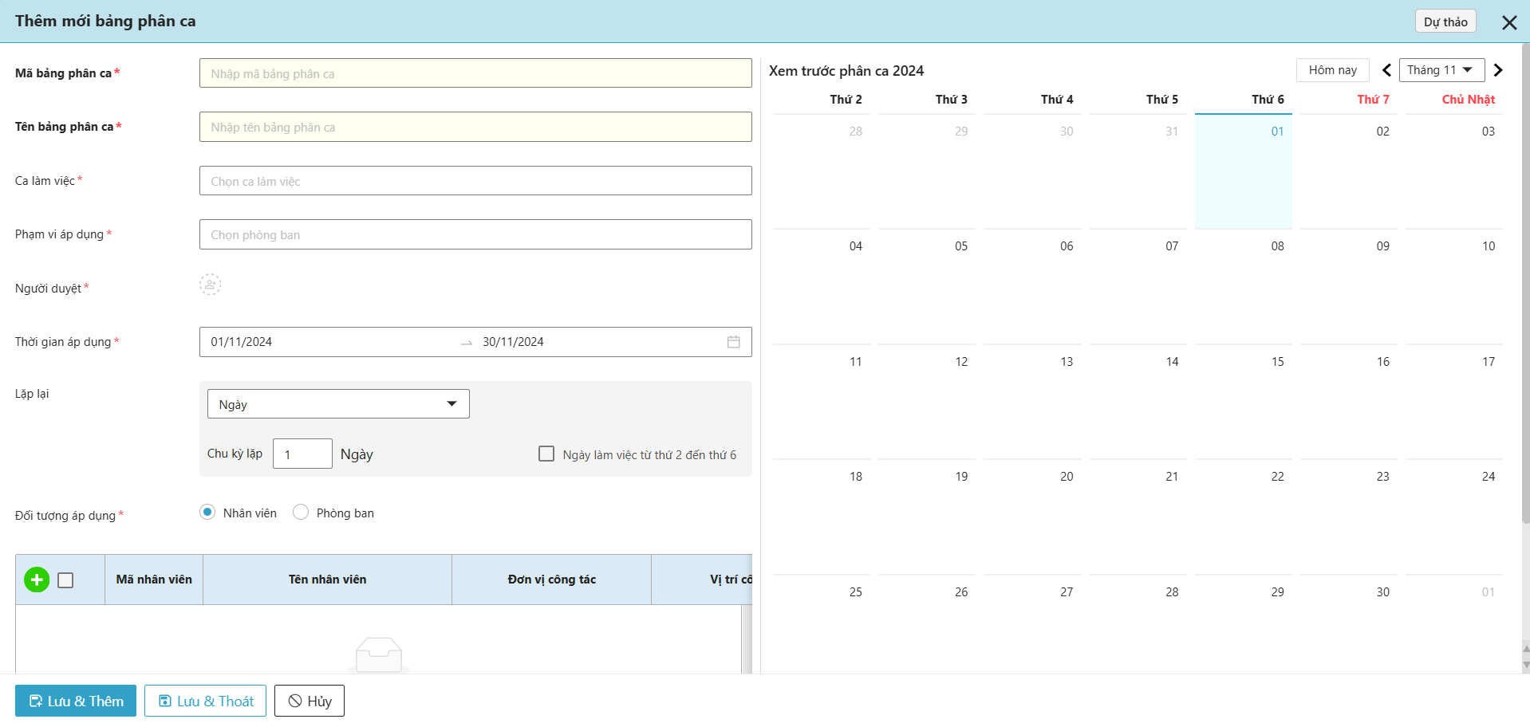This screenshot has height=723, width=1530.
Task: Go to the next month arrow
Action: pyautogui.click(x=1497, y=70)
